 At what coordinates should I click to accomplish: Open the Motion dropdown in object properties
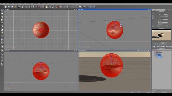pyautogui.click(x=163, y=14)
